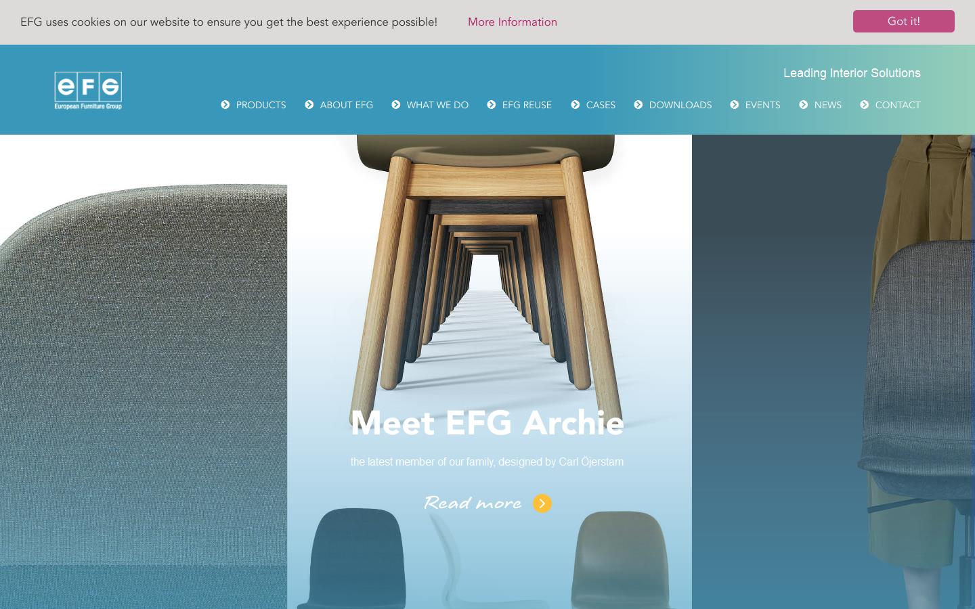Click the arrow icon next to WHAT WE DO

pos(396,105)
